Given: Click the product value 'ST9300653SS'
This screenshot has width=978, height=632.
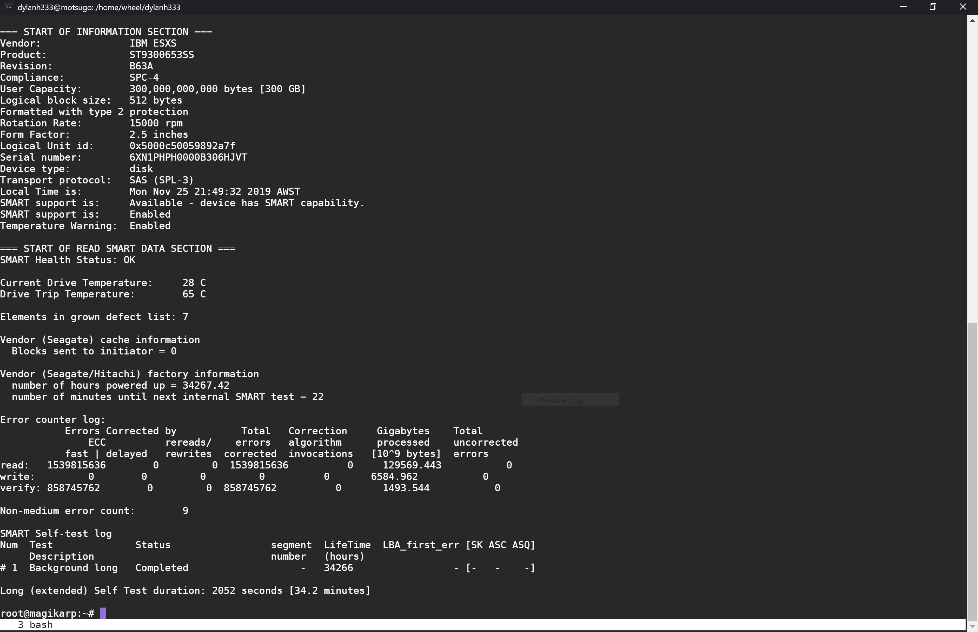Looking at the screenshot, I should (162, 55).
